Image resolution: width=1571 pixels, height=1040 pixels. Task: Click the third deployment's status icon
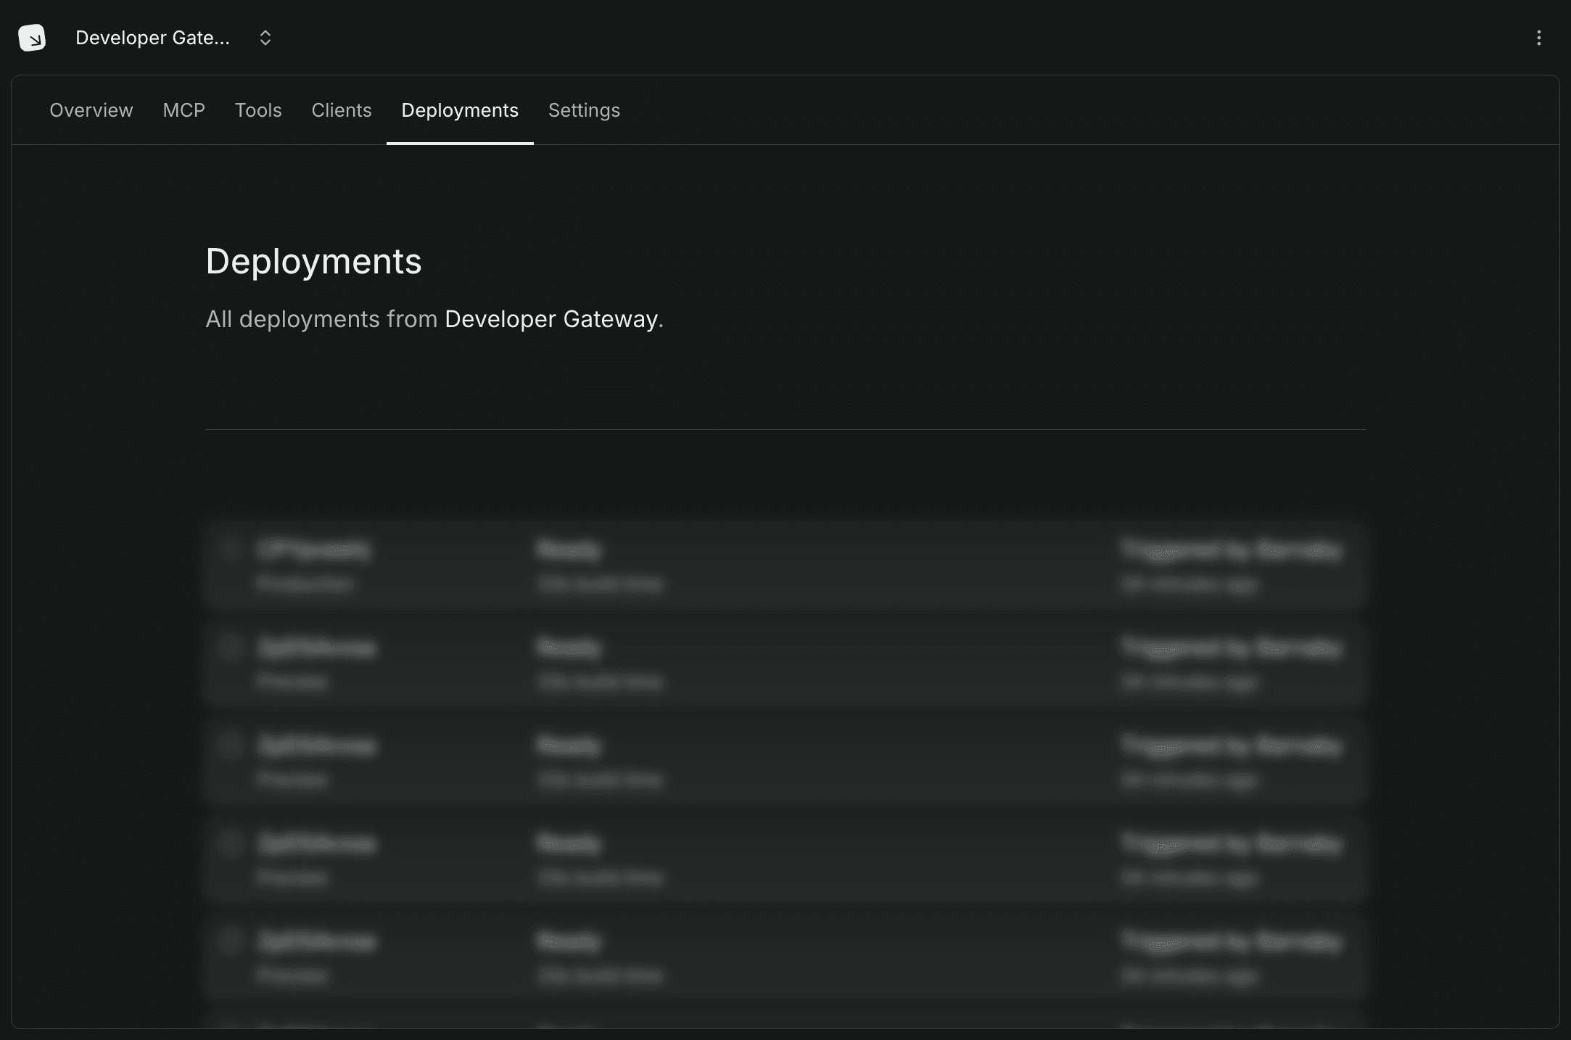tap(231, 746)
